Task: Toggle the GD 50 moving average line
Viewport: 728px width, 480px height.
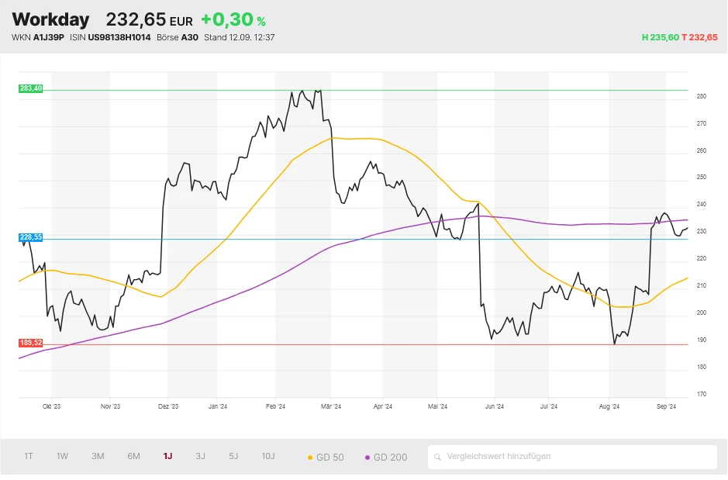Action: point(326,457)
